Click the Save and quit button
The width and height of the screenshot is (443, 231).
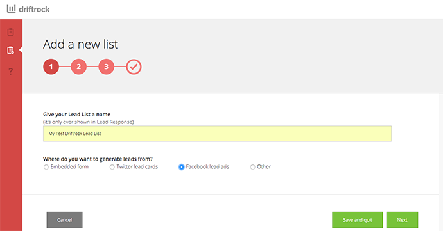pyautogui.click(x=358, y=219)
